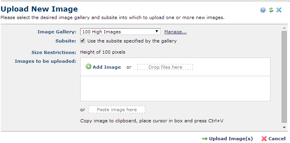Click the scrollbar down arrow
Viewport: 290px width, 143px height.
point(284,128)
